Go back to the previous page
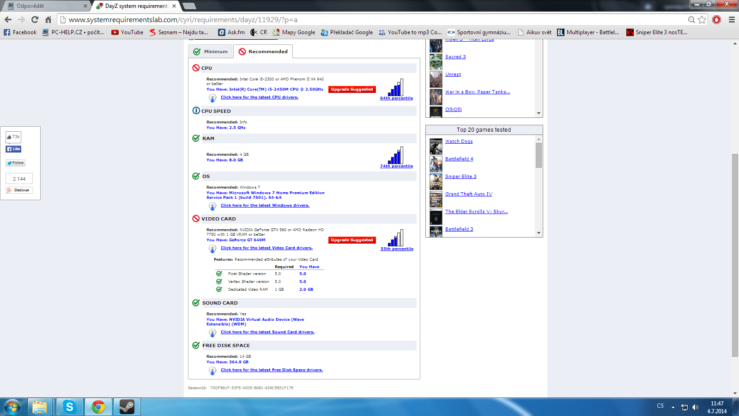The width and height of the screenshot is (739, 416). (8, 20)
